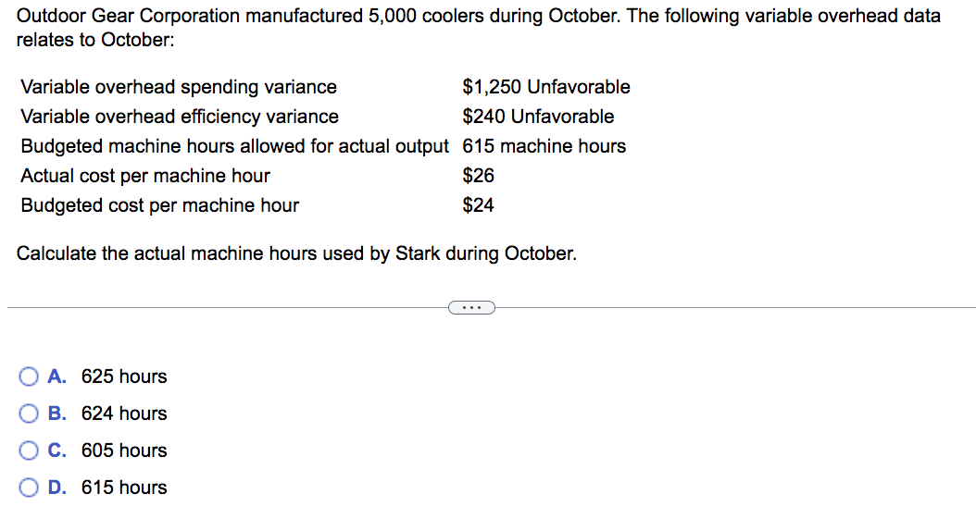Click the '605 hours' answer text
Screen dimensions: 976x531
124,451
